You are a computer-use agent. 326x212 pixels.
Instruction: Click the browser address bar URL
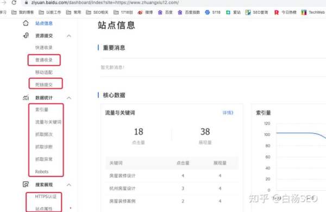click(105, 3)
